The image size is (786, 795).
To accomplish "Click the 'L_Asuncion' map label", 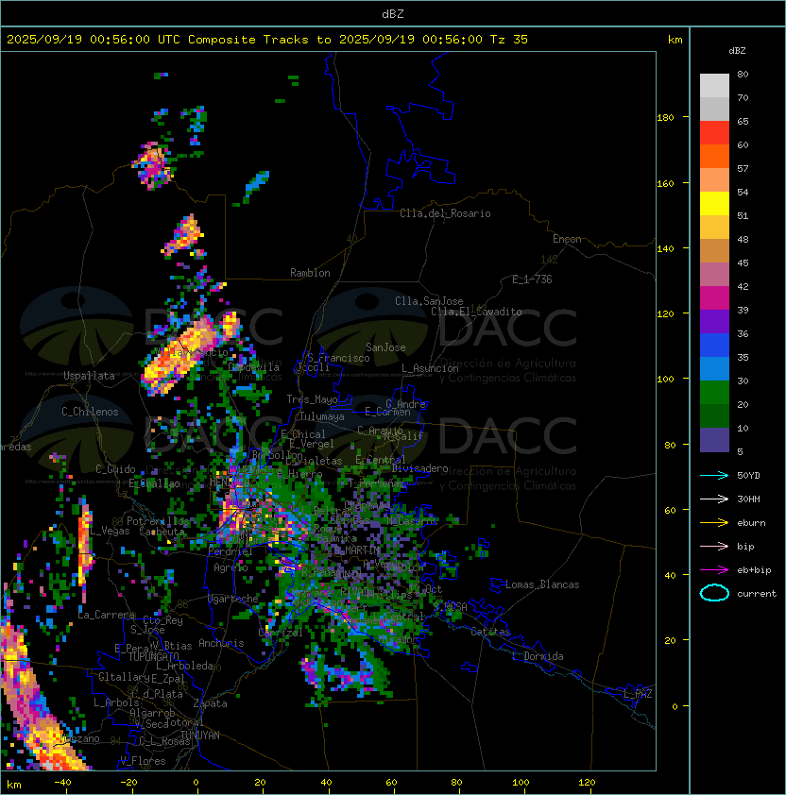I will point(430,368).
